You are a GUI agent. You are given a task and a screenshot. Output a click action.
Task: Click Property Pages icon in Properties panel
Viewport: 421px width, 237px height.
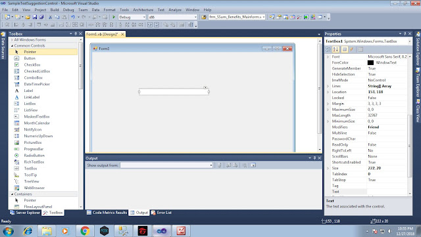coord(360,49)
